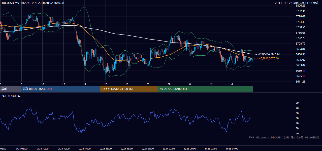Screen dimensions: 322x151
Task: Click the hour 16 tick on price chart
Action: (106, 84)
